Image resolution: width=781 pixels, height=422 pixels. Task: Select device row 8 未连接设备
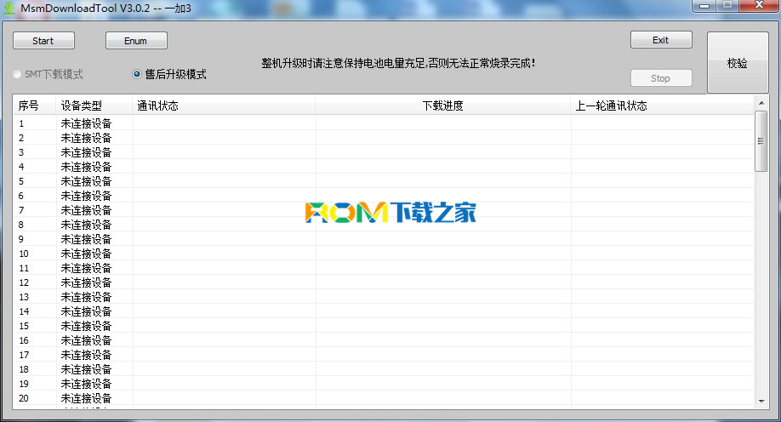point(384,225)
